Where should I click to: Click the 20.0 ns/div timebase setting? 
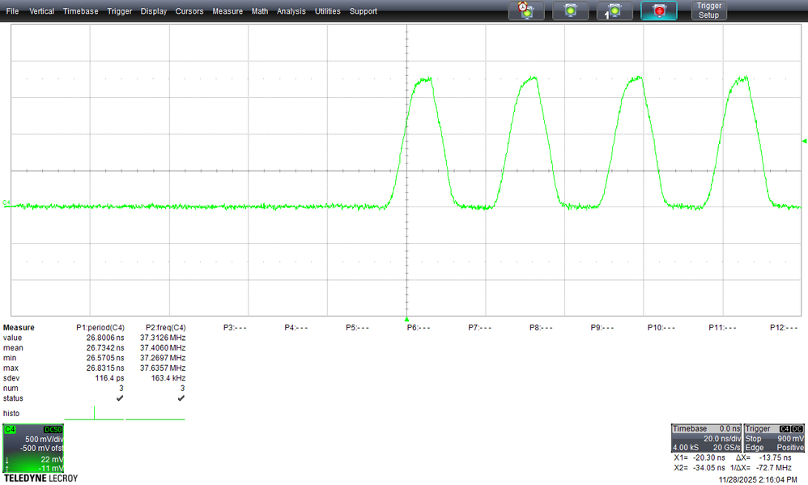pos(722,439)
